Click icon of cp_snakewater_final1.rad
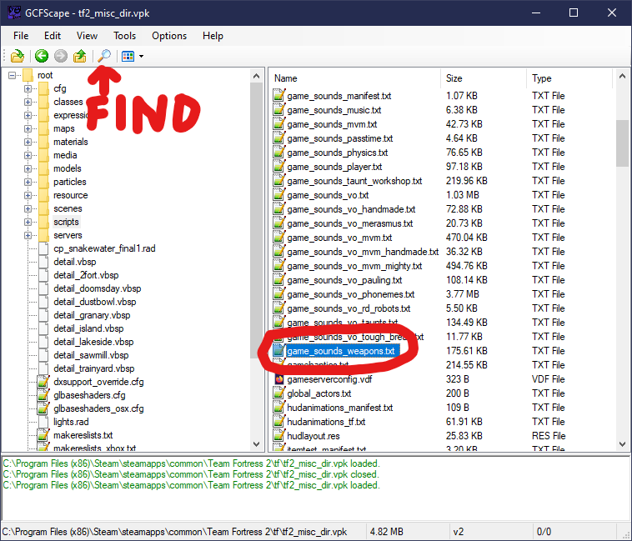Viewport: 632px width, 541px height. [x=43, y=248]
